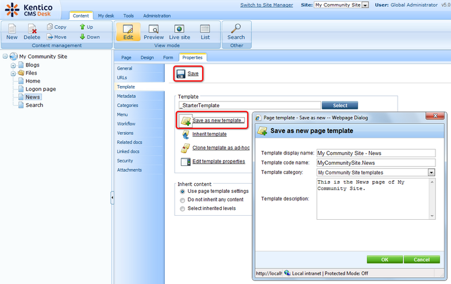Open the My desk tab

(x=106, y=15)
